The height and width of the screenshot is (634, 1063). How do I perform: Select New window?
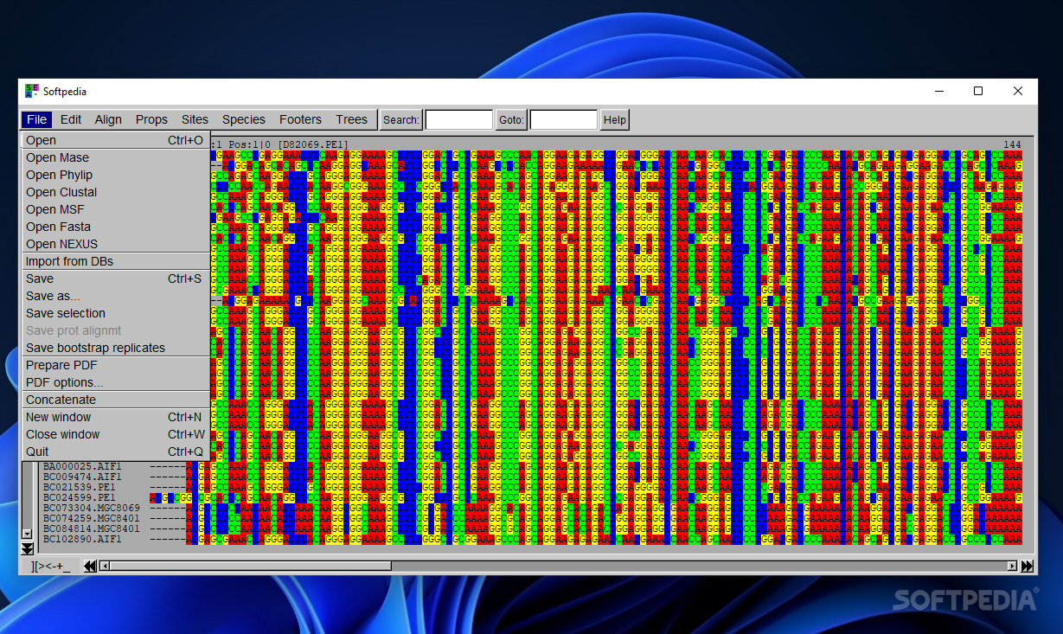(116, 417)
